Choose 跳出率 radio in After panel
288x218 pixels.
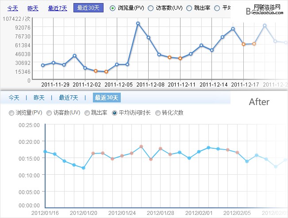(87, 113)
